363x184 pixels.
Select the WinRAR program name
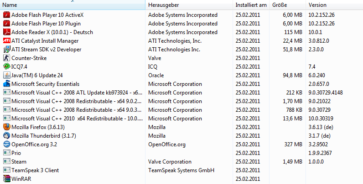[x=21, y=179]
